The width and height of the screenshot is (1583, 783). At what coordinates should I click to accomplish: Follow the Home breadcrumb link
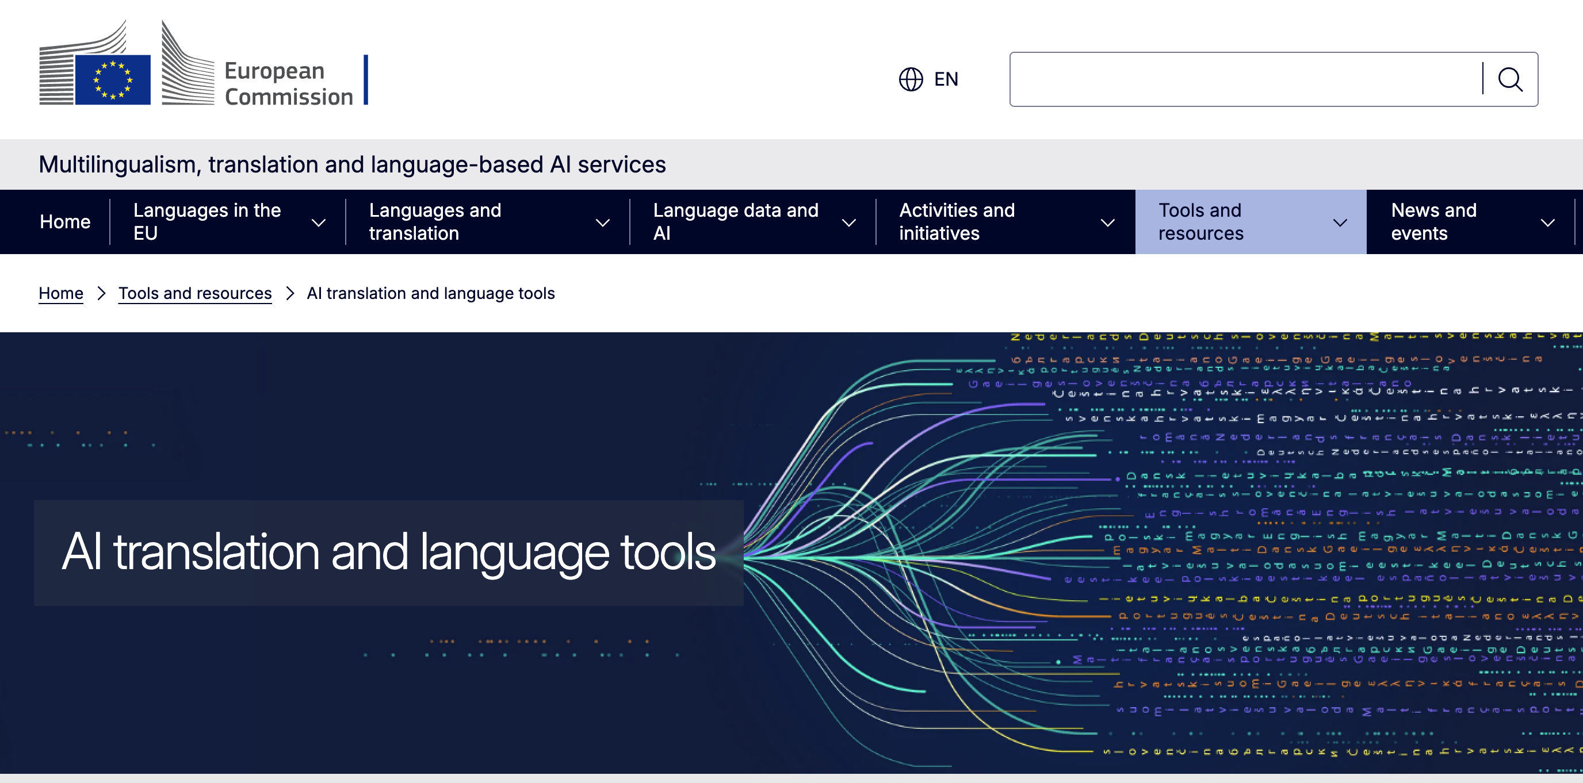(61, 294)
